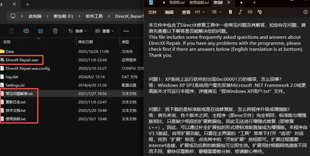Click the Paste icon in Explorer toolbar
Viewport: 310px width, 156px height.
coord(12,31)
